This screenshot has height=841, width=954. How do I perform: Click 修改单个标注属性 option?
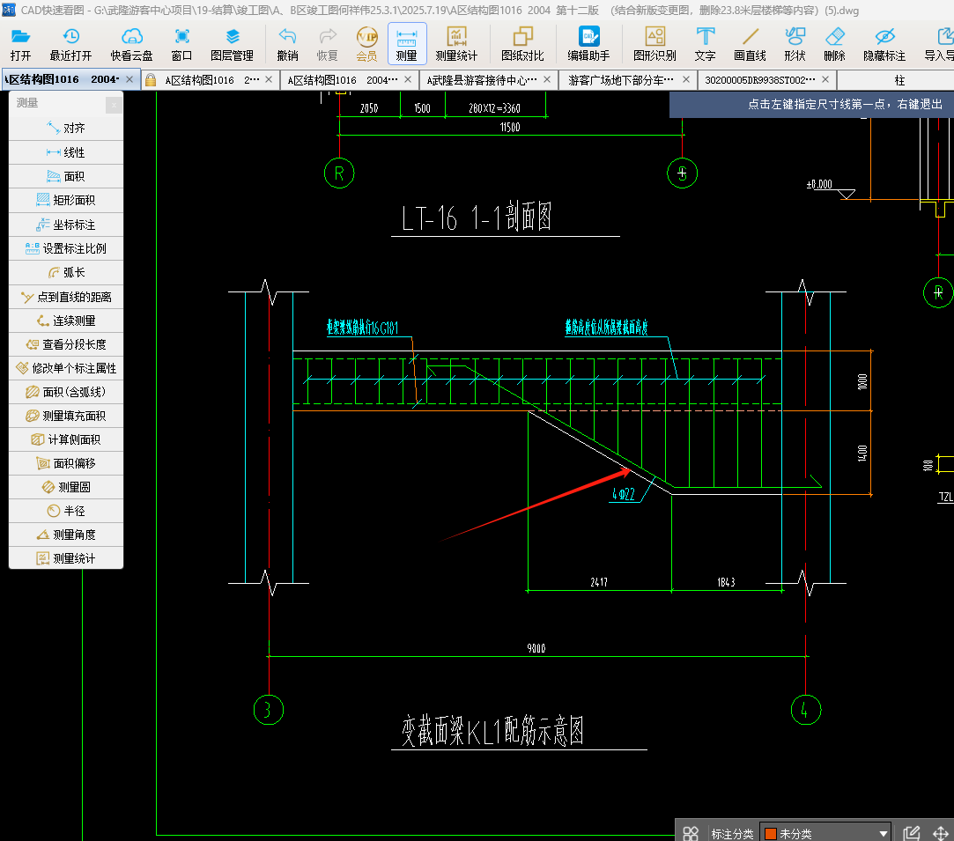coord(66,368)
